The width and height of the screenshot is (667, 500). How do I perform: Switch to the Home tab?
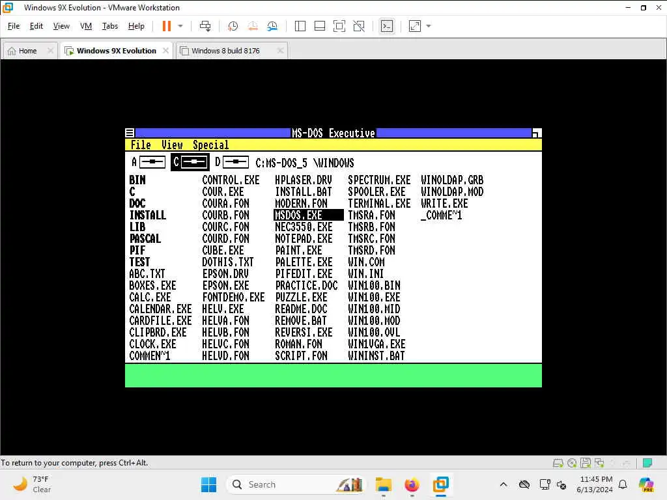pyautogui.click(x=27, y=51)
